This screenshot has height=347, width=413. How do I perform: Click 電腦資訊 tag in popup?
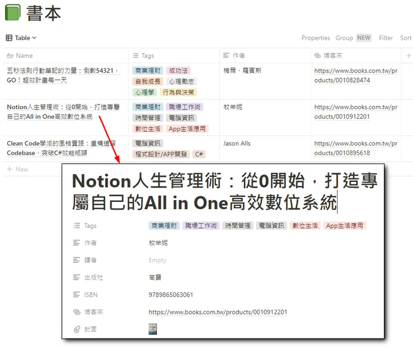coord(271,225)
